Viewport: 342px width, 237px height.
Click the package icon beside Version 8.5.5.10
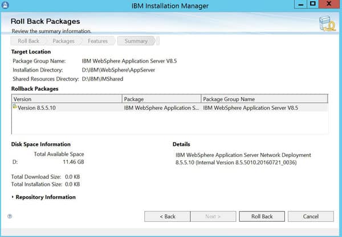(15, 107)
